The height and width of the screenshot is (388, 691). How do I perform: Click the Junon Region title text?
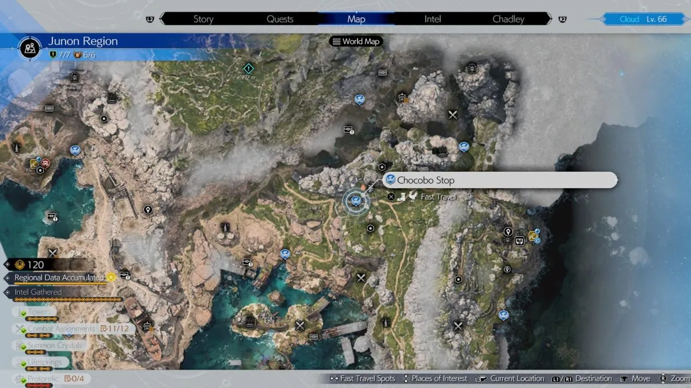(x=83, y=41)
